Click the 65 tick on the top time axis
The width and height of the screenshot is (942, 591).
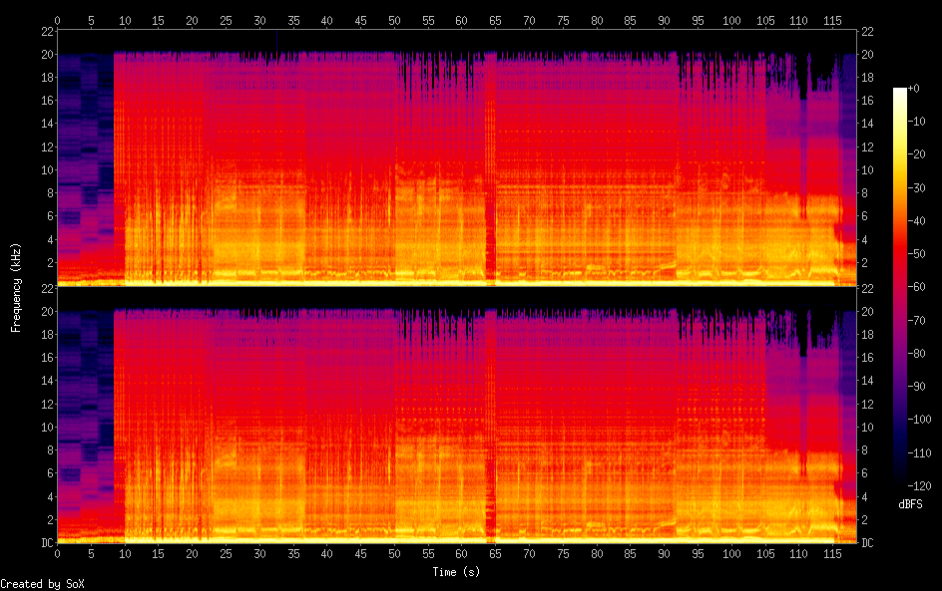pos(494,20)
